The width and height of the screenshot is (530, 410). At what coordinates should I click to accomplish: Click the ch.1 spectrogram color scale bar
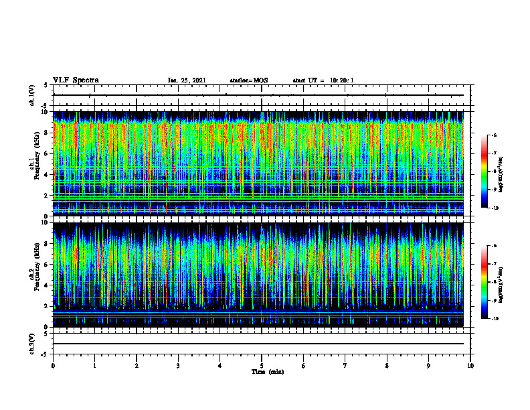(484, 172)
